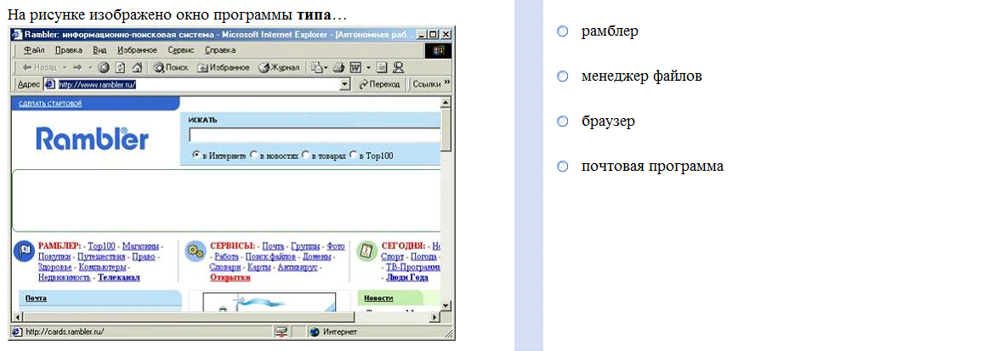Open the Телеканал link
This screenshot has height=351, width=1005.
coord(119,278)
